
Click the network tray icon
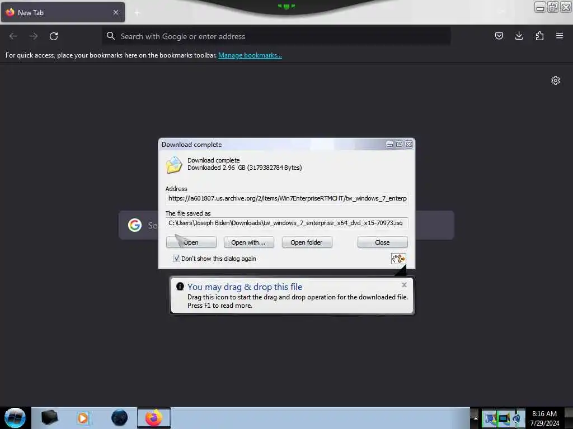[504, 418]
